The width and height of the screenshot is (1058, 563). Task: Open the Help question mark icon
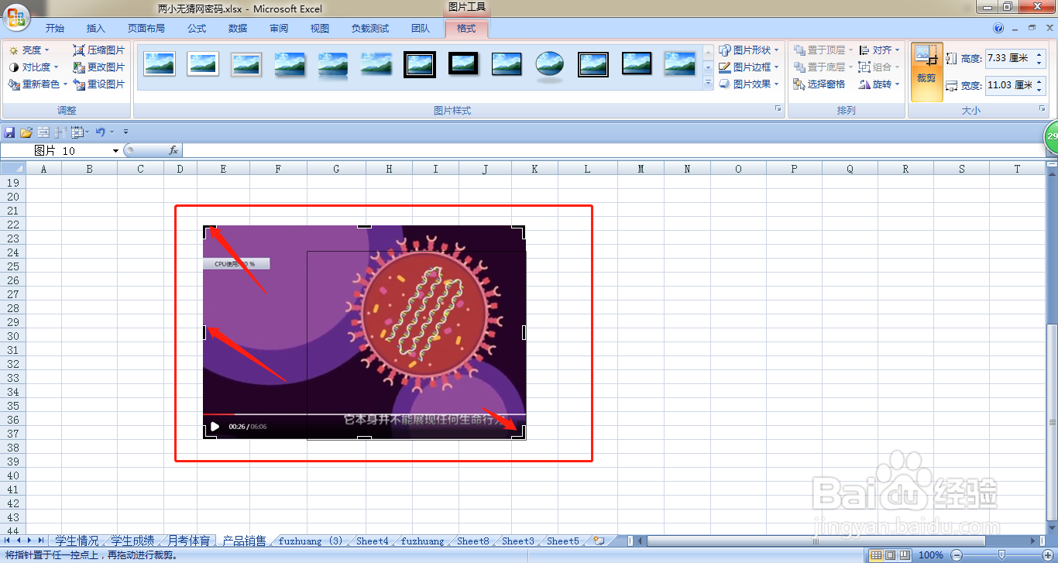click(998, 29)
